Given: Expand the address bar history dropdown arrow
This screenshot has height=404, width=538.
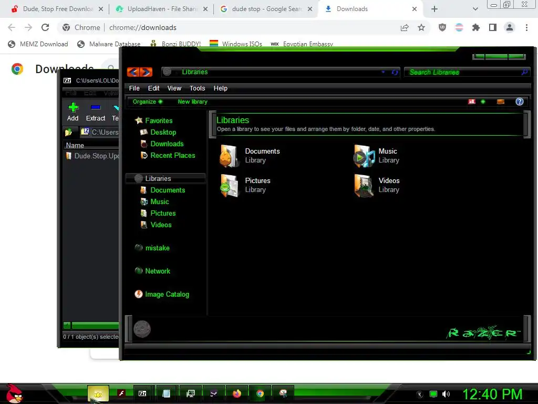Looking at the screenshot, I should [x=383, y=72].
